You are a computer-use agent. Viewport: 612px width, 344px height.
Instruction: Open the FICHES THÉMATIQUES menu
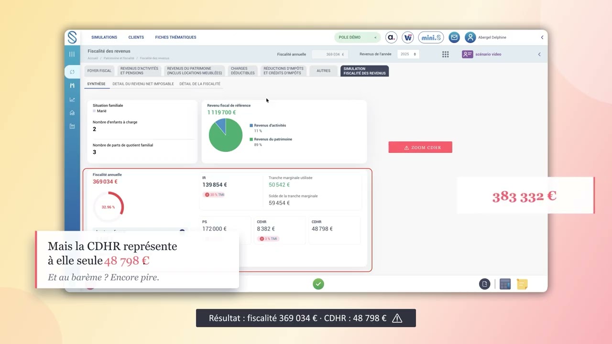(x=175, y=37)
